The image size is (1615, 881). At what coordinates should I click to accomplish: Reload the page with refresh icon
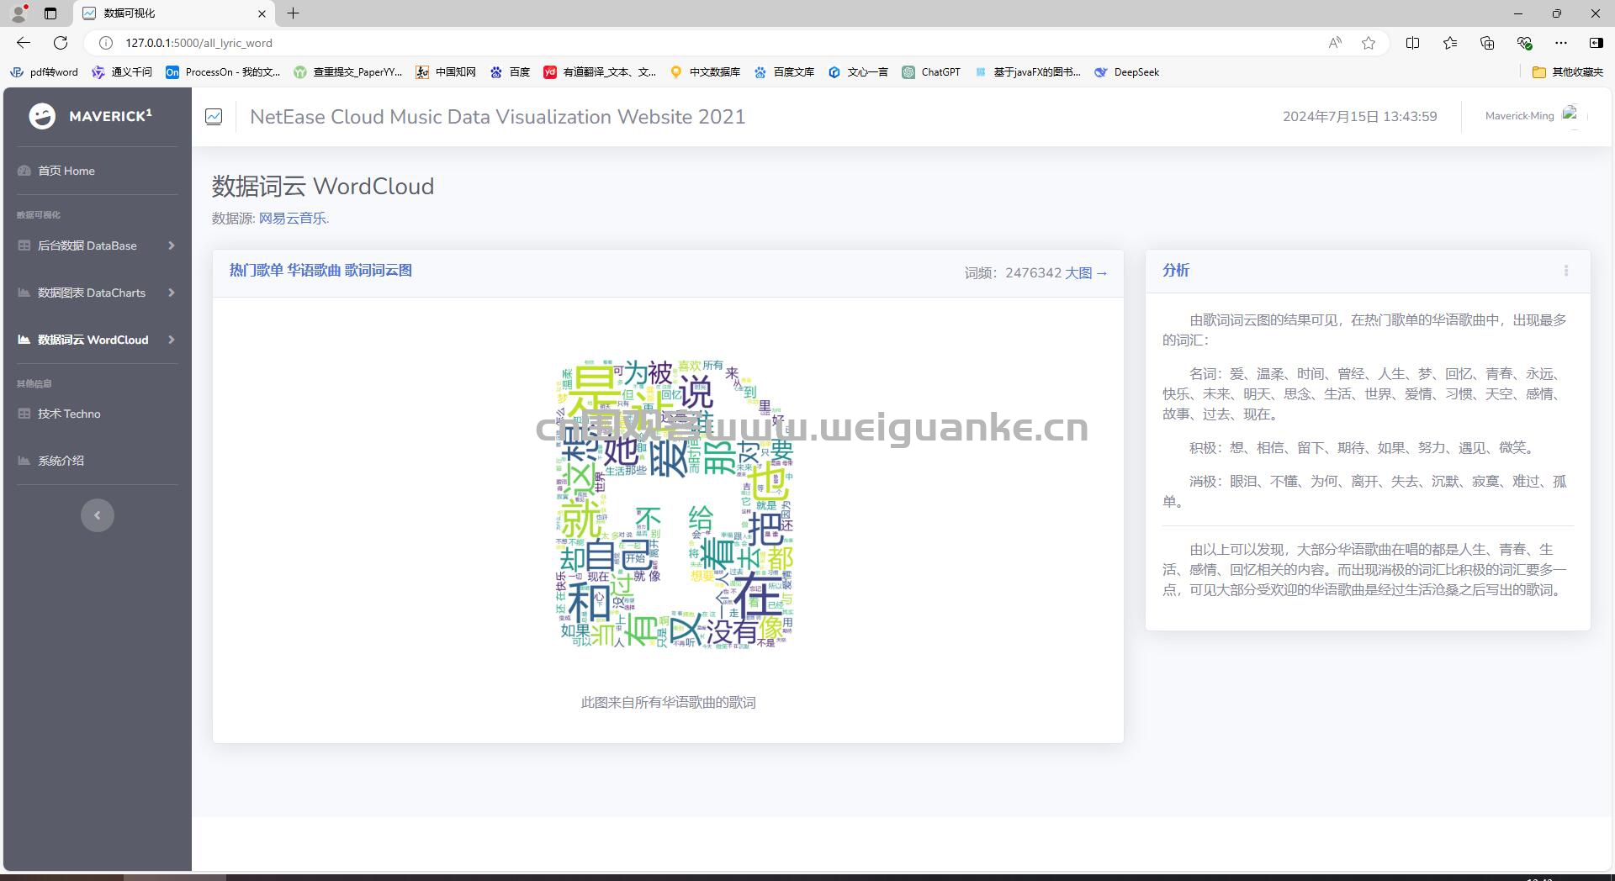61,43
